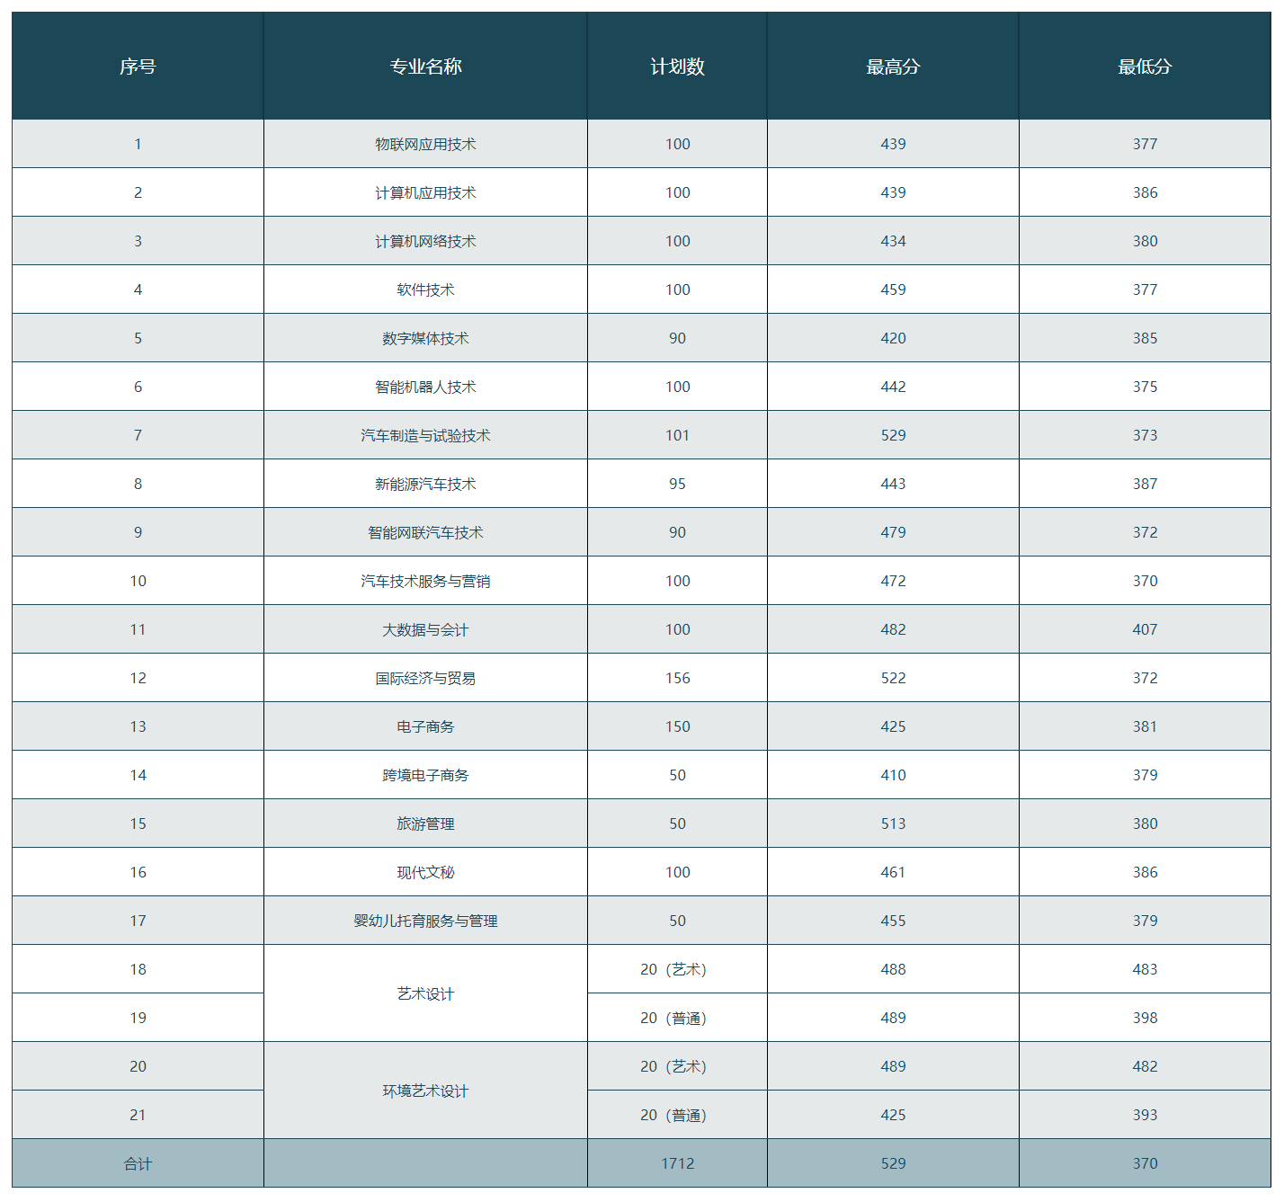Select the merged 环境艺术设计 cell
The image size is (1284, 1202).
click(425, 1091)
